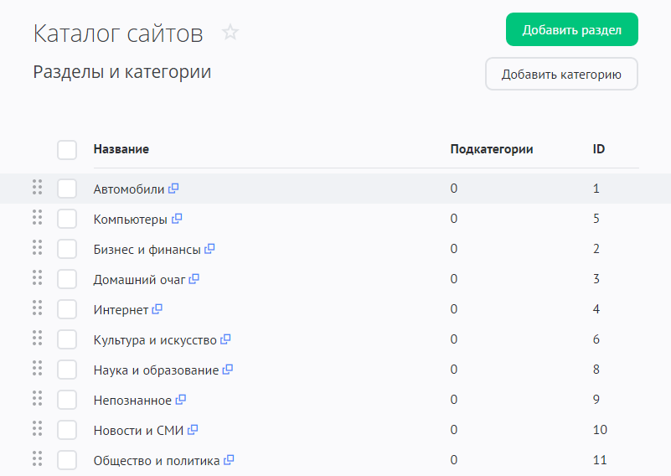Click the favorite star next to Каталог сайтов
The image size is (671, 476).
(230, 33)
